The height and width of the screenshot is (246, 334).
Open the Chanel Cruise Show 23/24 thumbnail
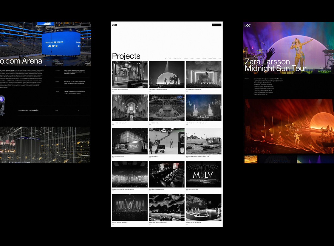coord(203,208)
